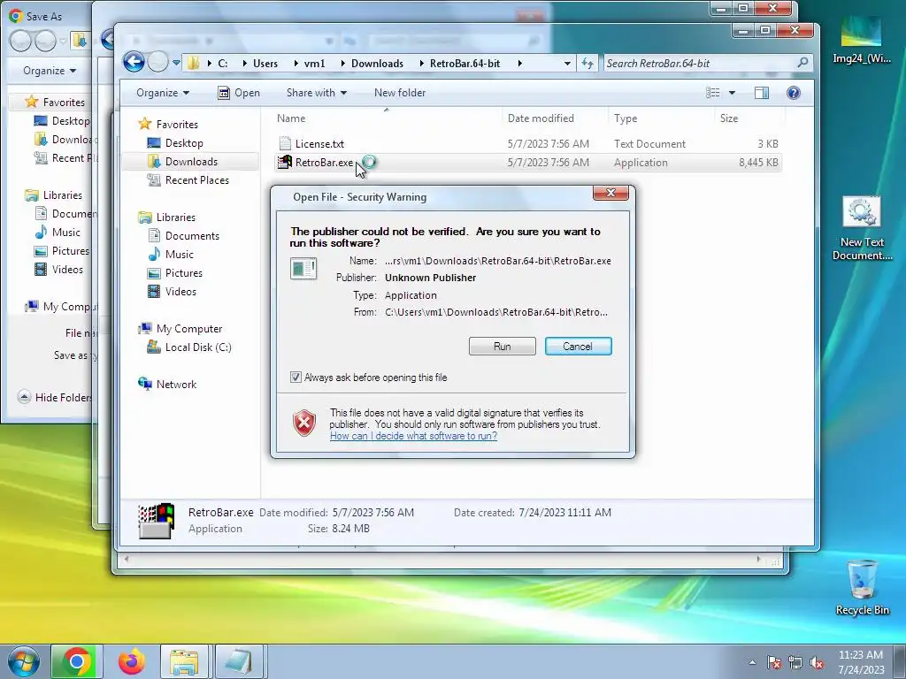Click the muted volume tray icon
Screen dimensions: 906x679
coord(817,662)
